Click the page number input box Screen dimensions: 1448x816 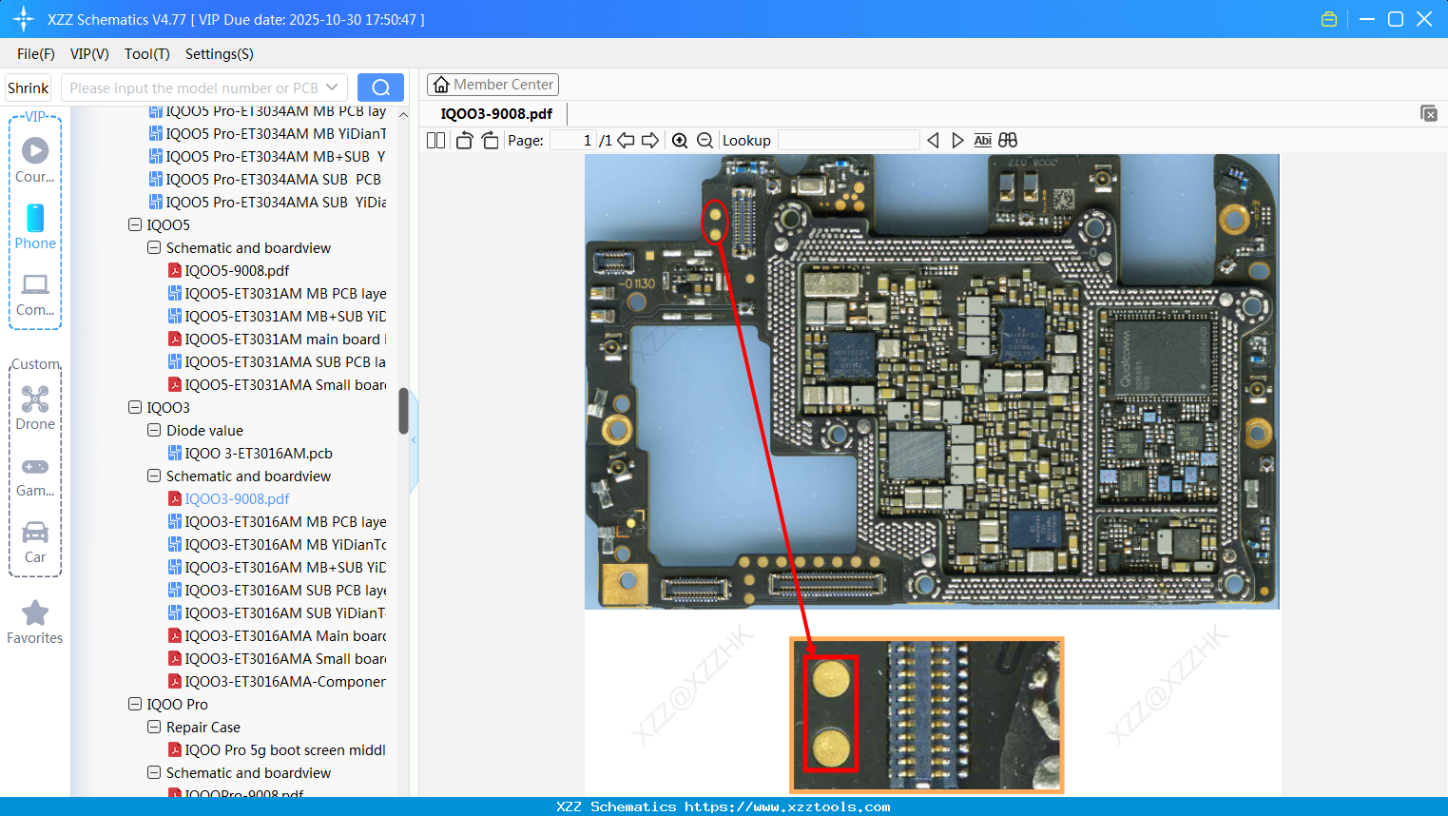click(x=573, y=140)
